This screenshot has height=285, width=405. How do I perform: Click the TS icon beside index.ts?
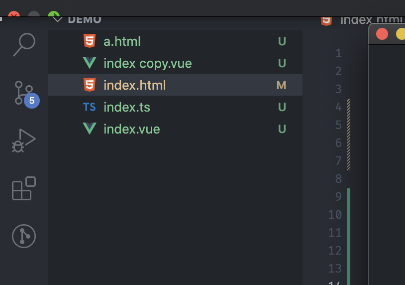[x=90, y=107]
